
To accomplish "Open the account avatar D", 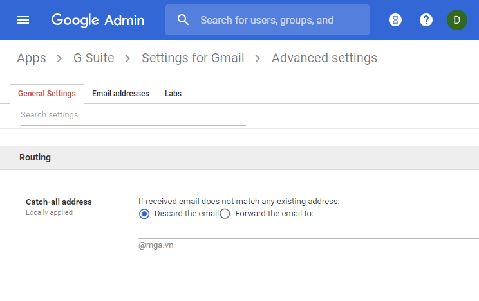I will click(456, 20).
